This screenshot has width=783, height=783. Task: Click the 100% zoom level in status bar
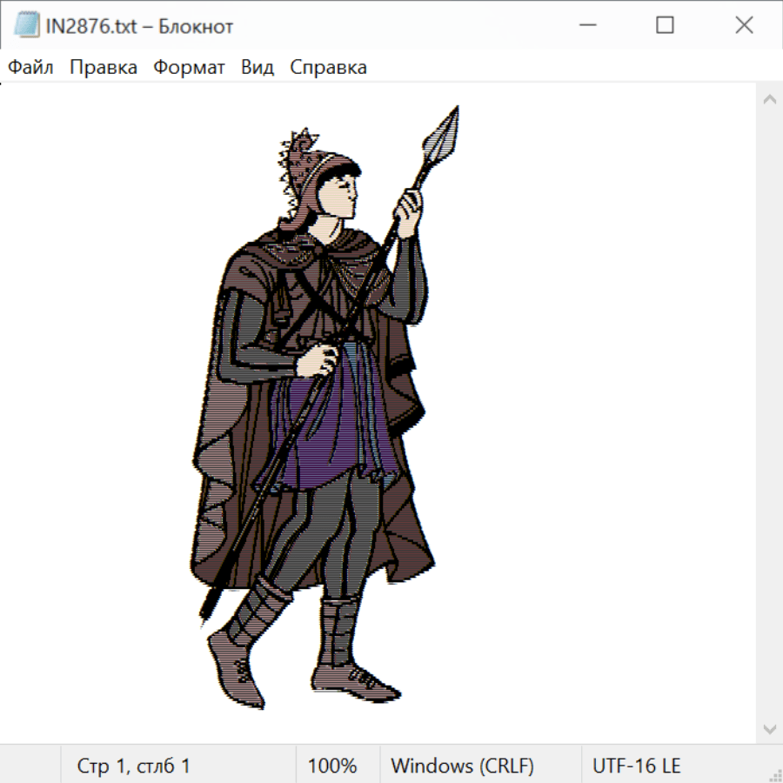click(x=332, y=766)
